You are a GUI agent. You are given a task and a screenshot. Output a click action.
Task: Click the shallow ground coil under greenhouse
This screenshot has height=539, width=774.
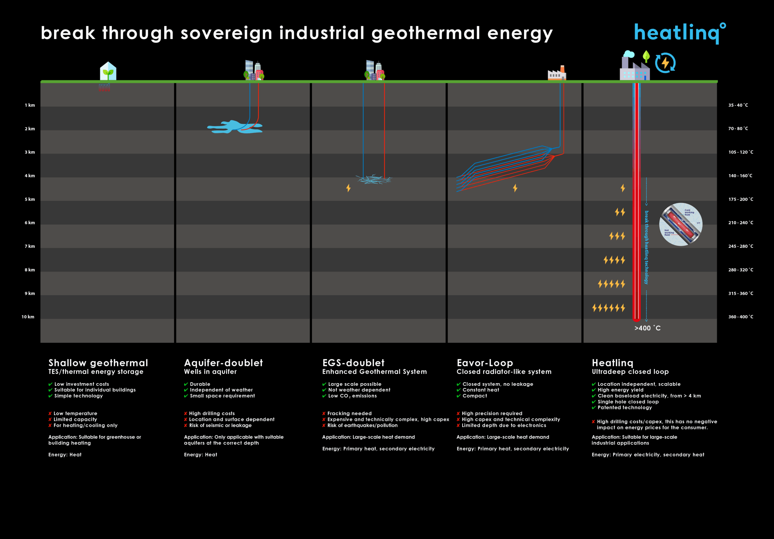104,88
